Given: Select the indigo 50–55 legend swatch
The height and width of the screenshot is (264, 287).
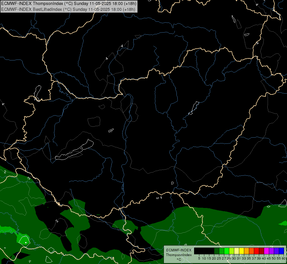Looking at the screenshot, I should coord(276,251).
